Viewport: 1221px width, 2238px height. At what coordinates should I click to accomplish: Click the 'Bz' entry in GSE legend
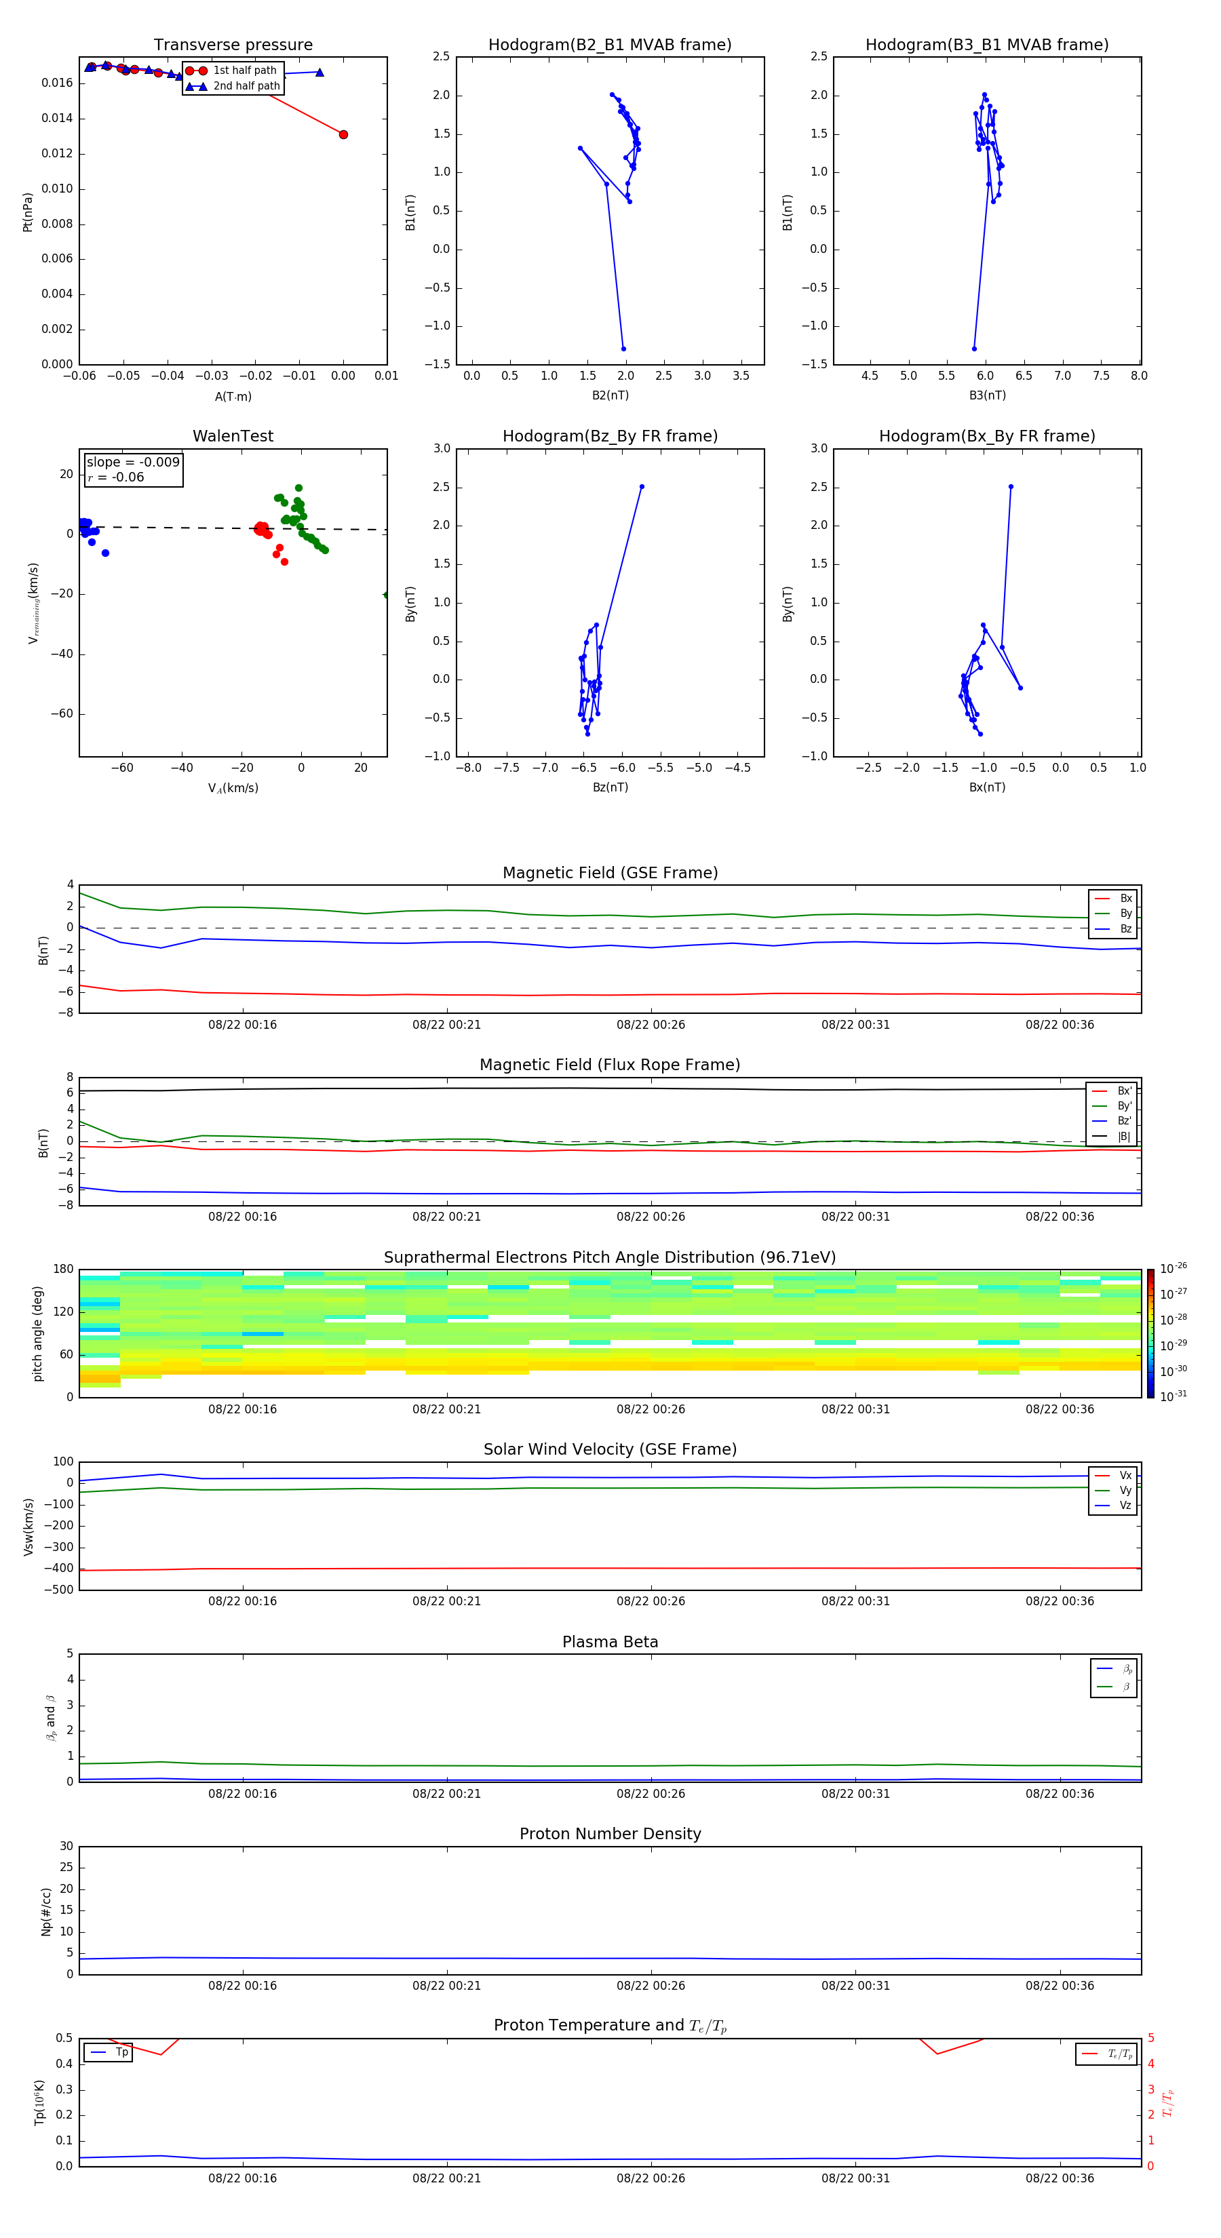1113,930
